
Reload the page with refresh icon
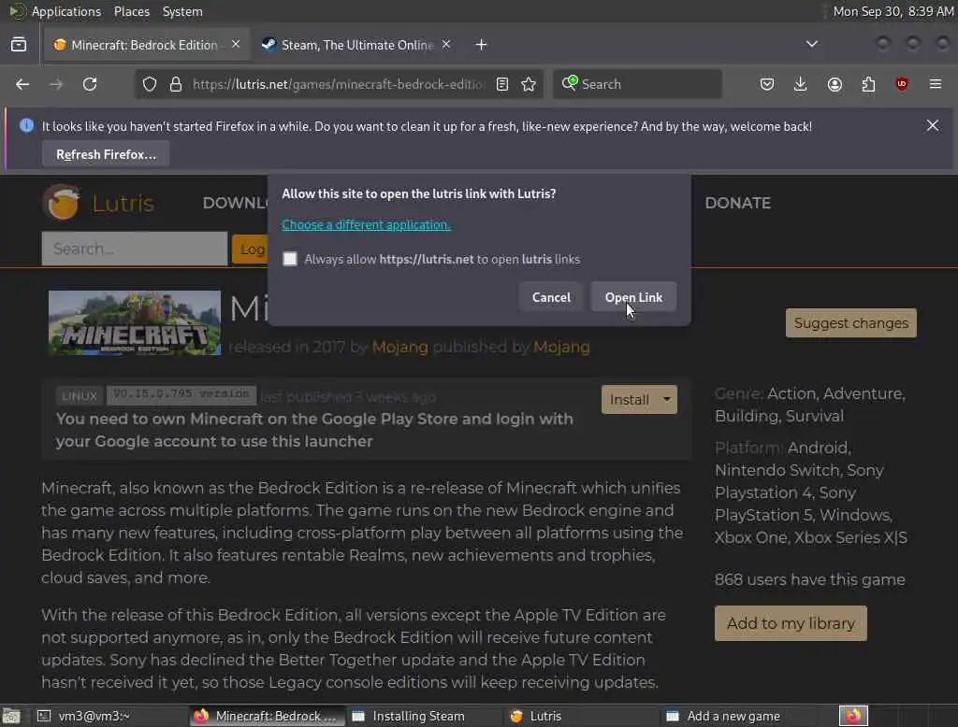coord(90,84)
